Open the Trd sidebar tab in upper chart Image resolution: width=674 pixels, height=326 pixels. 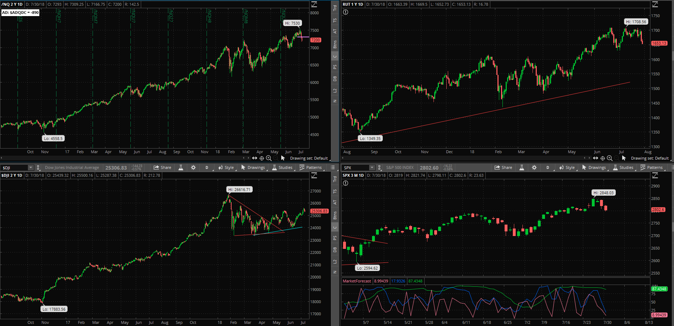coord(335,8)
